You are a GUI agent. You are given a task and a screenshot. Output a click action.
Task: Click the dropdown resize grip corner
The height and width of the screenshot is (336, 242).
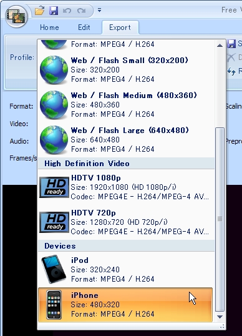point(222,327)
